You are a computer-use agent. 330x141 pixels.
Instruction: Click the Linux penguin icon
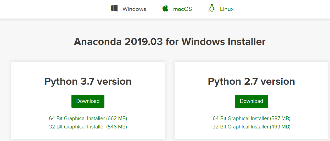point(211,9)
